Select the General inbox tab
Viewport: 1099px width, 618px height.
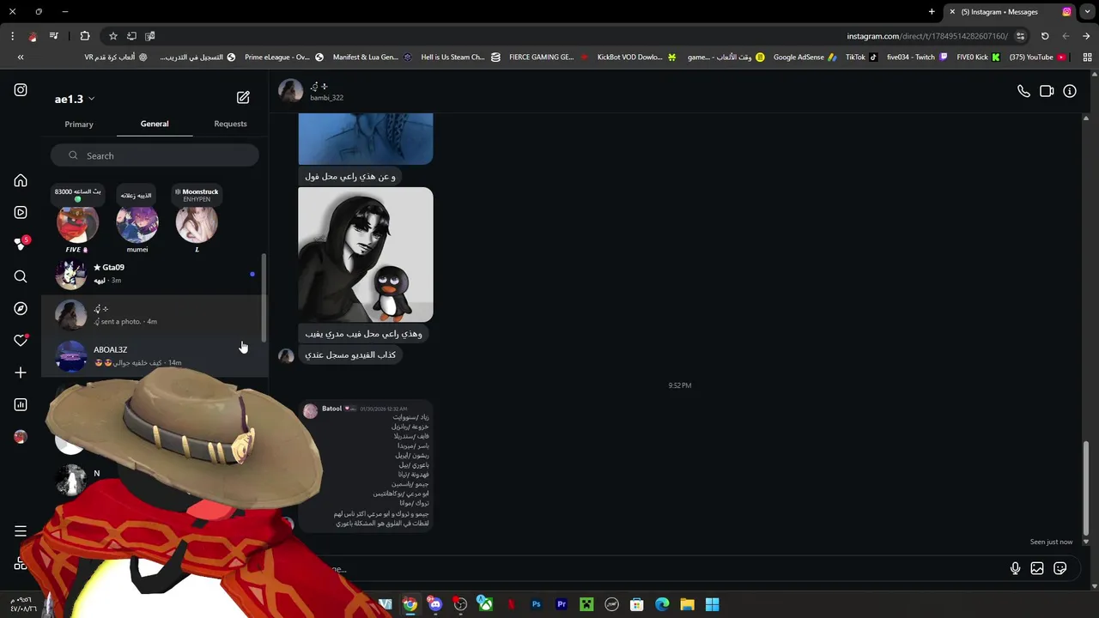coord(155,124)
